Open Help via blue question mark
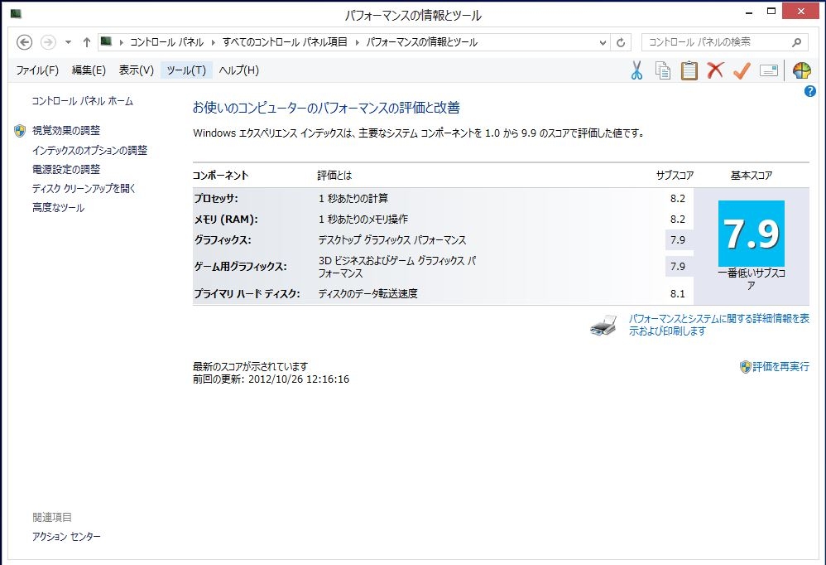This screenshot has height=565, width=826. click(x=809, y=91)
